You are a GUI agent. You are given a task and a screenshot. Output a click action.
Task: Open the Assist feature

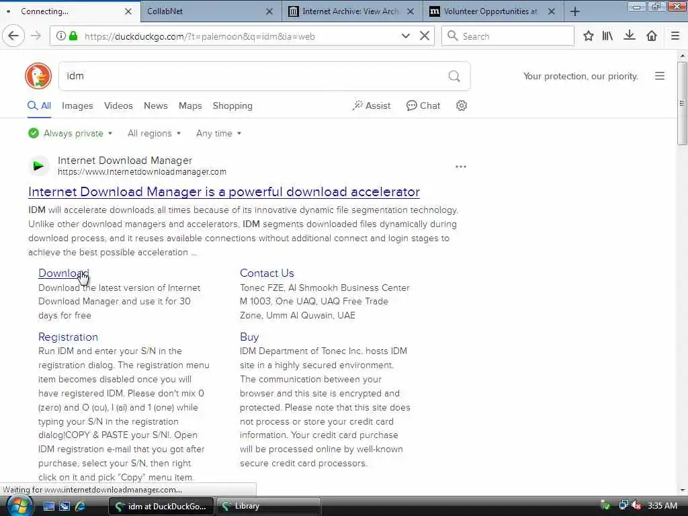point(371,105)
